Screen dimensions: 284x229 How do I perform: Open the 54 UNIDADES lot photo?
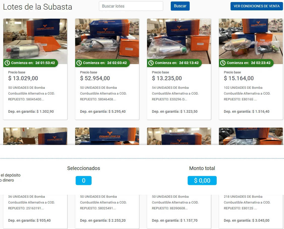tap(179, 38)
